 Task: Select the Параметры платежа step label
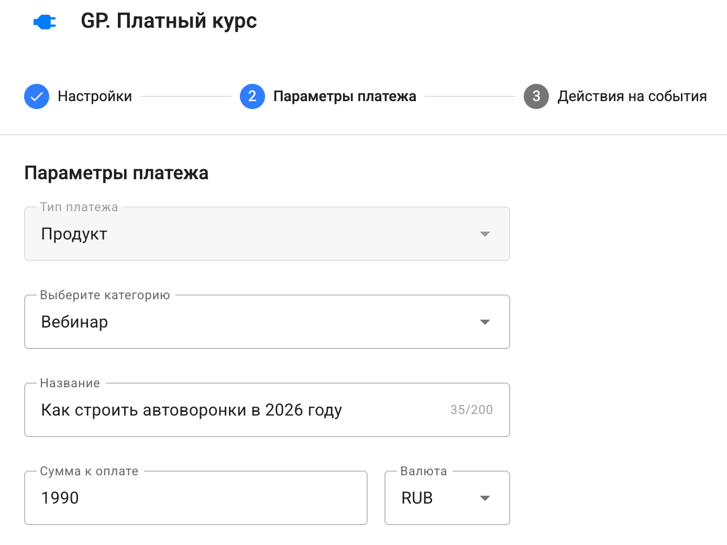click(x=345, y=96)
